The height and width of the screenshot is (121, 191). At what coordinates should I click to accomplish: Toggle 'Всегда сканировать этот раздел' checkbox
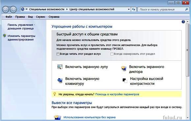pos(112,54)
